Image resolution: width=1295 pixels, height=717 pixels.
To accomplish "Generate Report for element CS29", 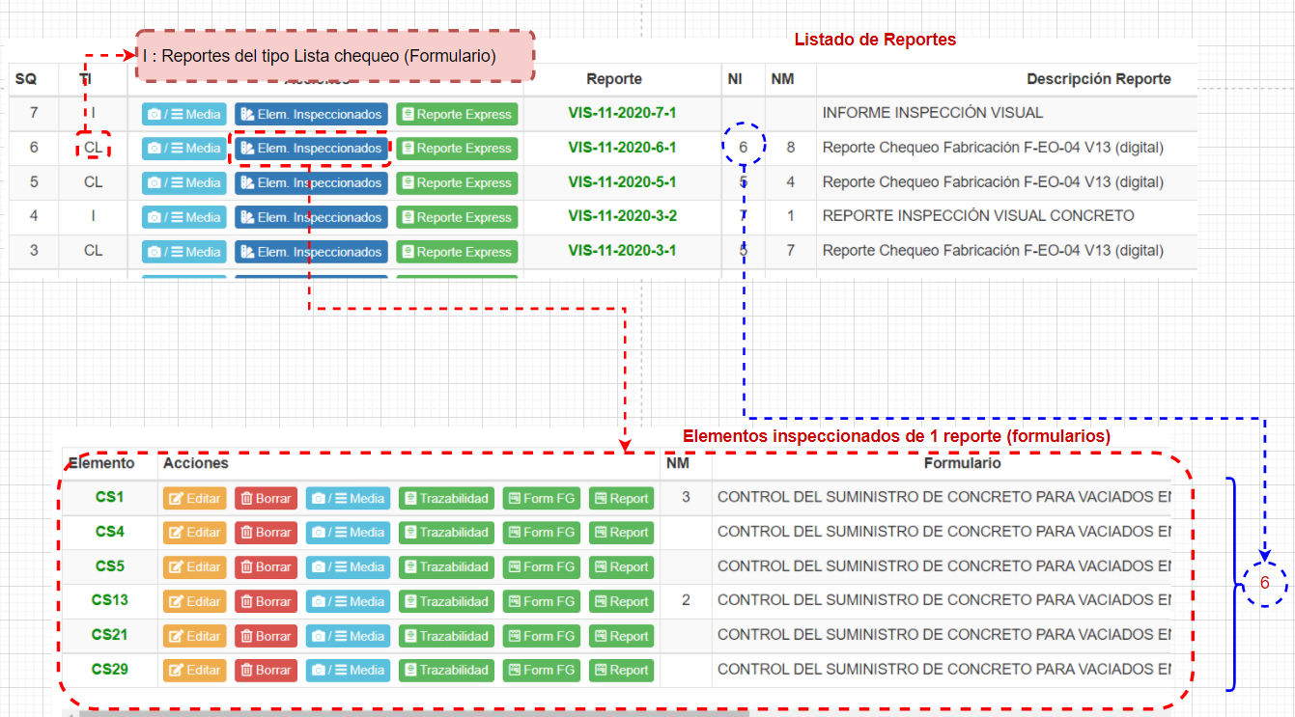I will (621, 670).
